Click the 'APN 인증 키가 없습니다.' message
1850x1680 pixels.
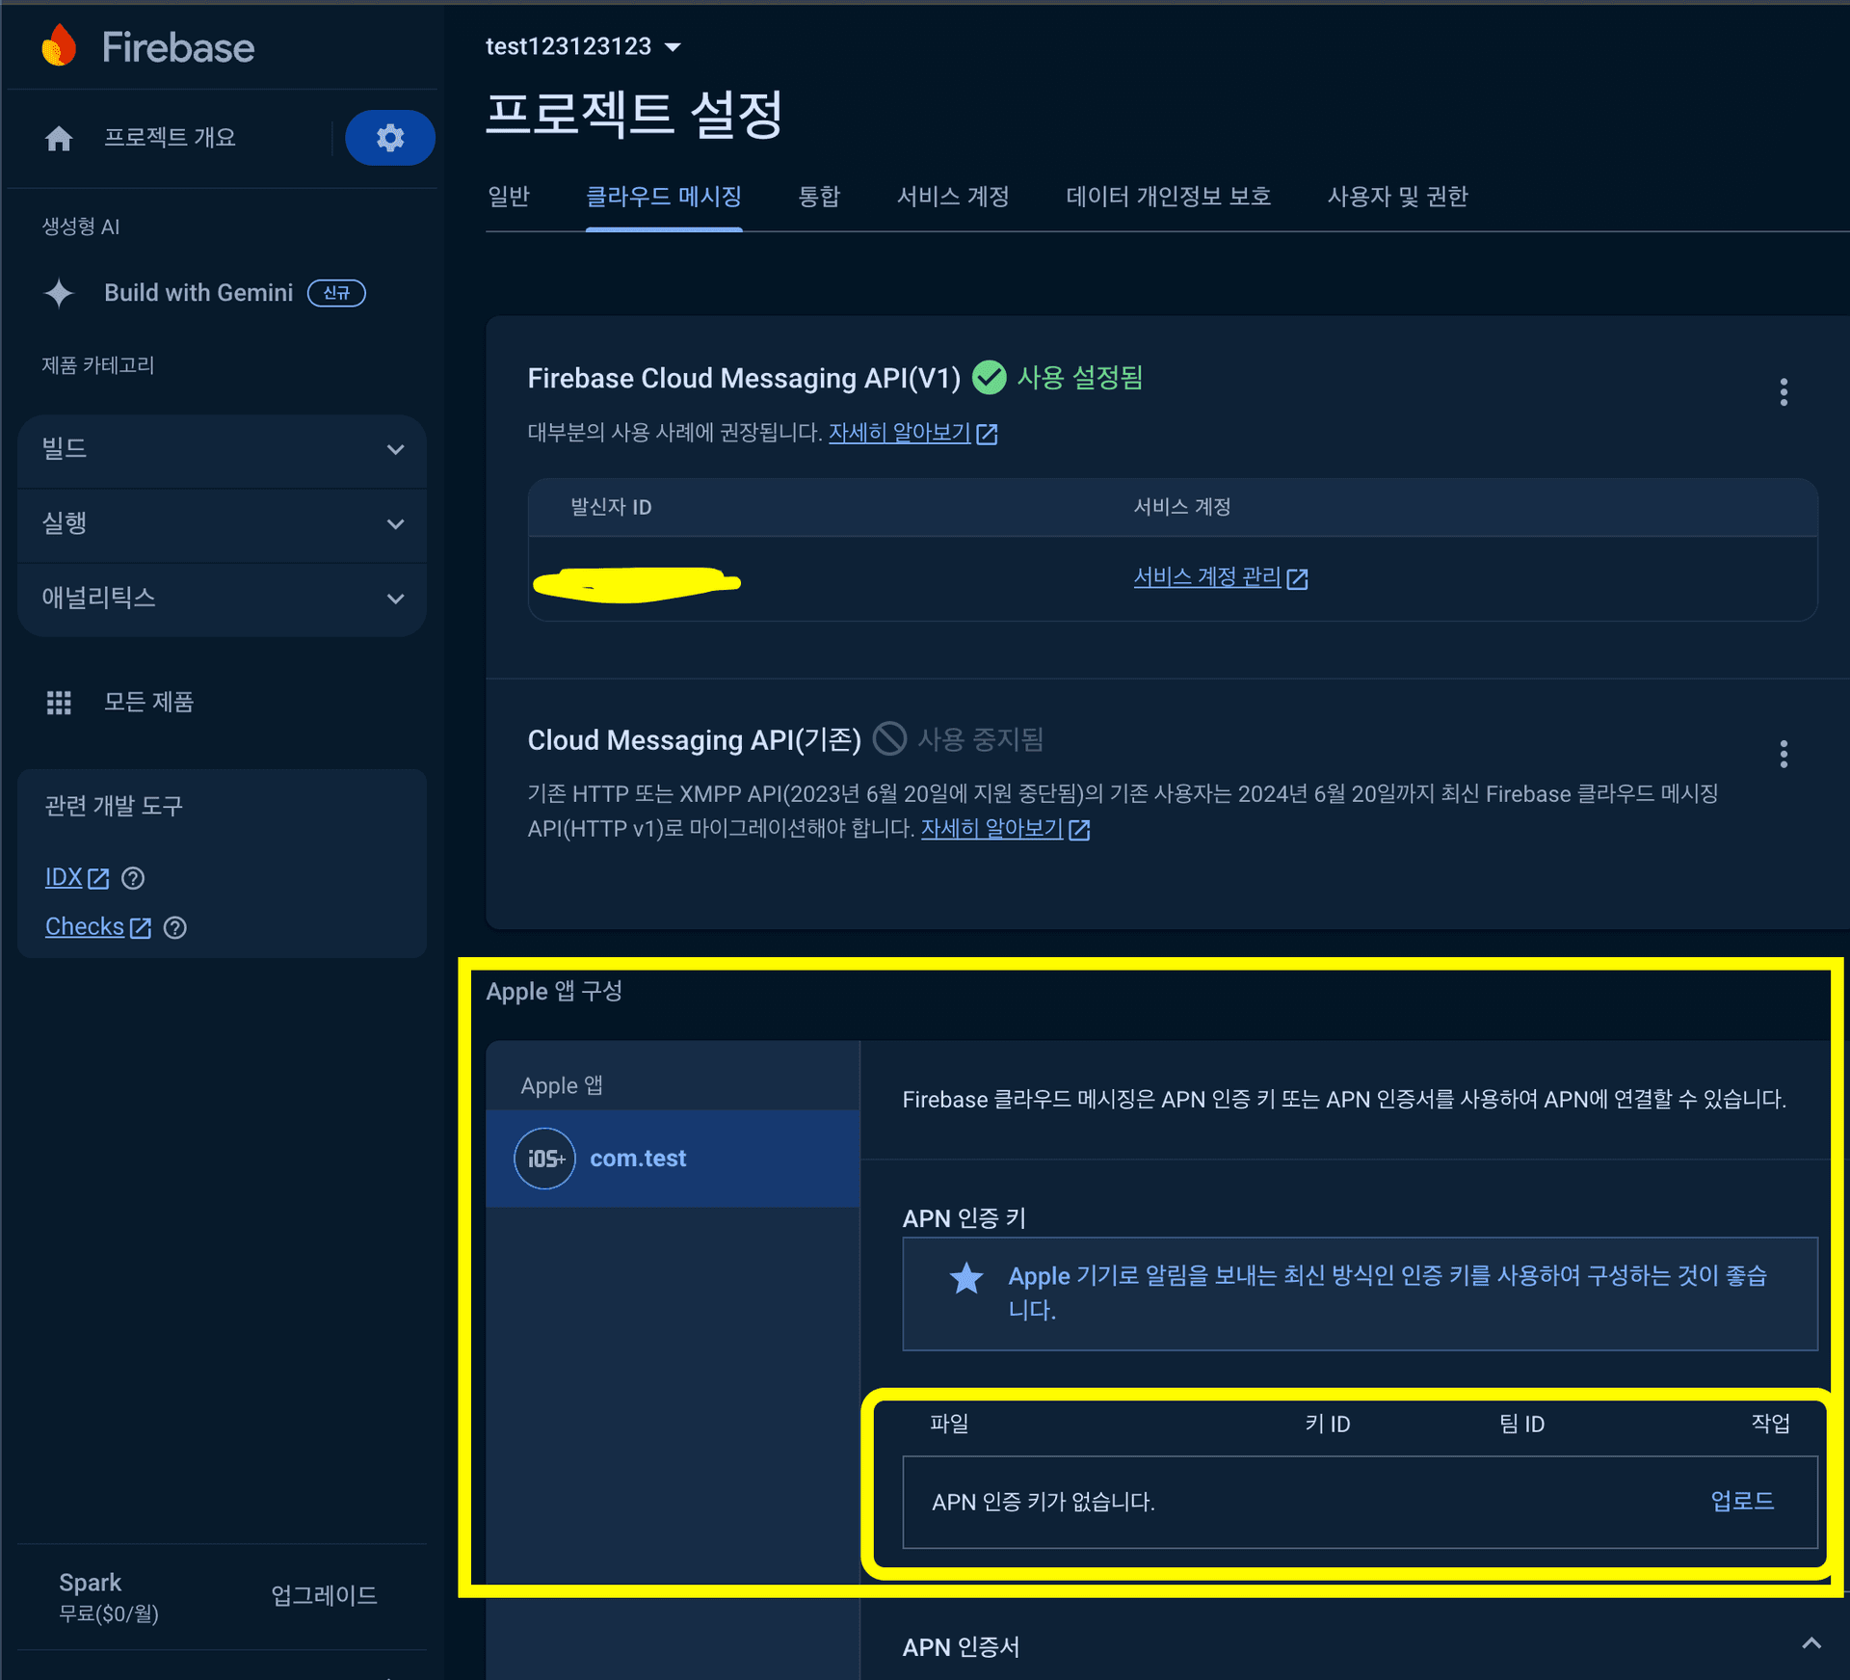[x=1044, y=1502]
